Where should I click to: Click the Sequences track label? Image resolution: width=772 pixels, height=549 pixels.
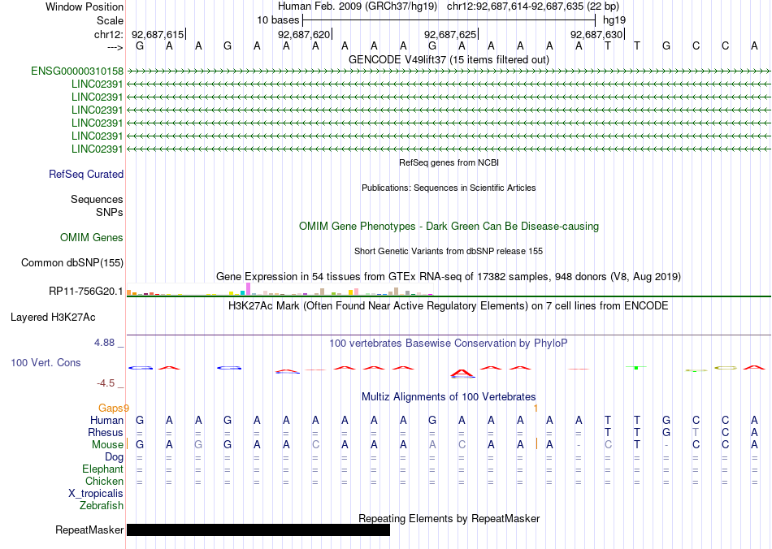pyautogui.click(x=97, y=199)
